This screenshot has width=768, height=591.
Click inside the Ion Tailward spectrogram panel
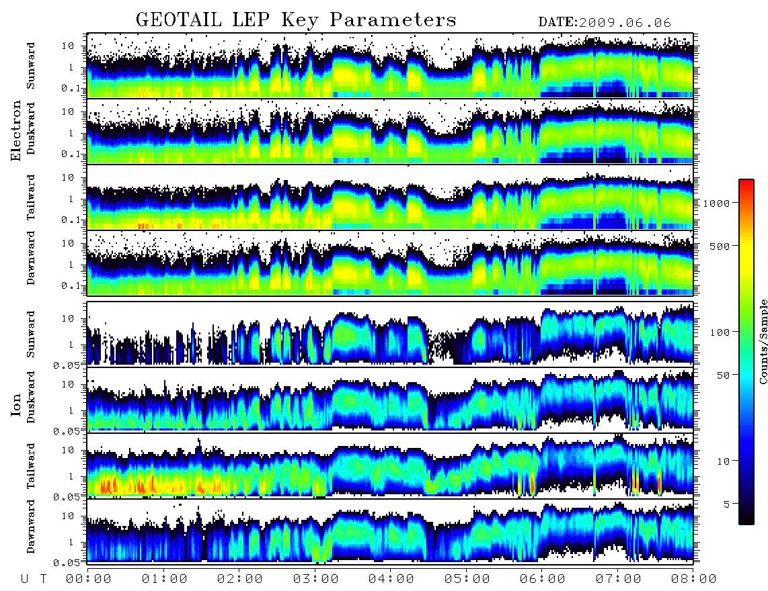pyautogui.click(x=390, y=465)
